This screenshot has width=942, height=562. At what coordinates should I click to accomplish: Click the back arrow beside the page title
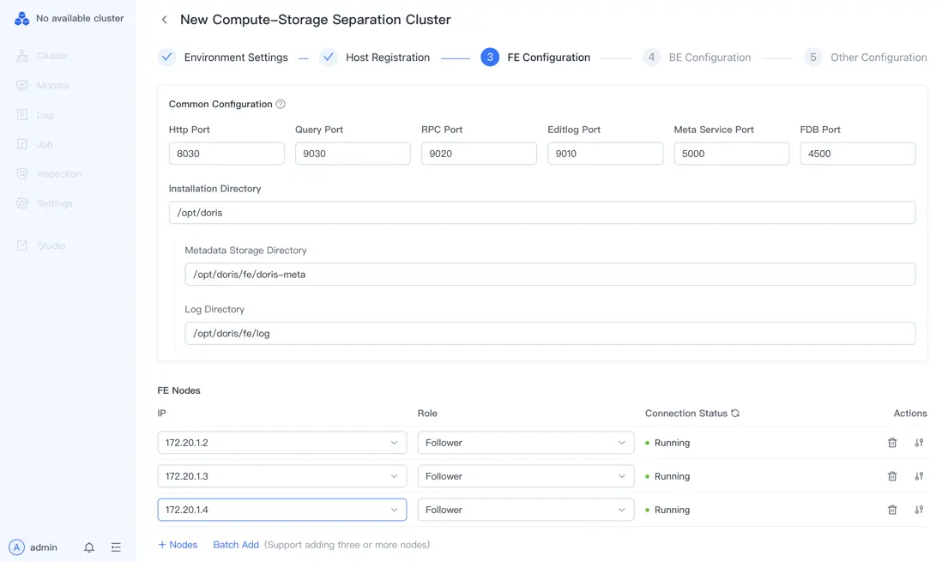pyautogui.click(x=164, y=20)
